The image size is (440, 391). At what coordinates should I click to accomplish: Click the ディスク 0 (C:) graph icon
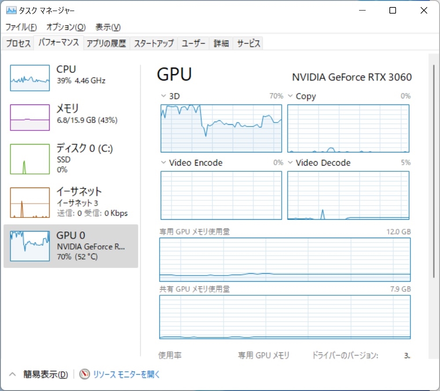pos(30,159)
